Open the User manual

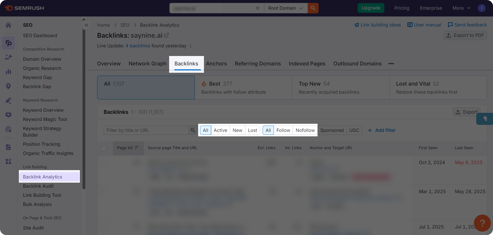pyautogui.click(x=424, y=25)
